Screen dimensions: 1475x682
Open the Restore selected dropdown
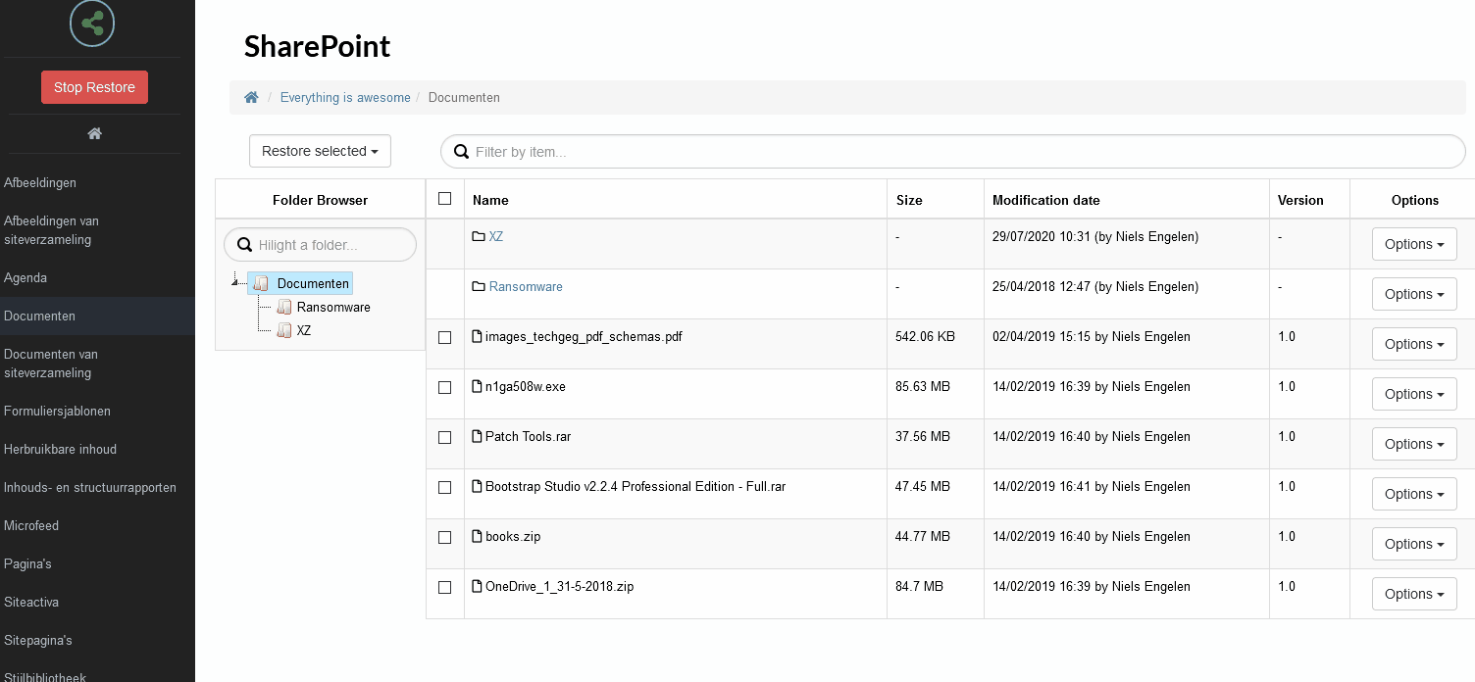pos(320,151)
